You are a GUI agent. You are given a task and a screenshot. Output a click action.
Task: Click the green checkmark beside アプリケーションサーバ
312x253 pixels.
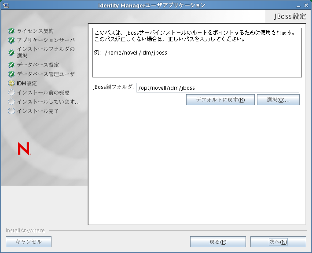tap(11, 40)
